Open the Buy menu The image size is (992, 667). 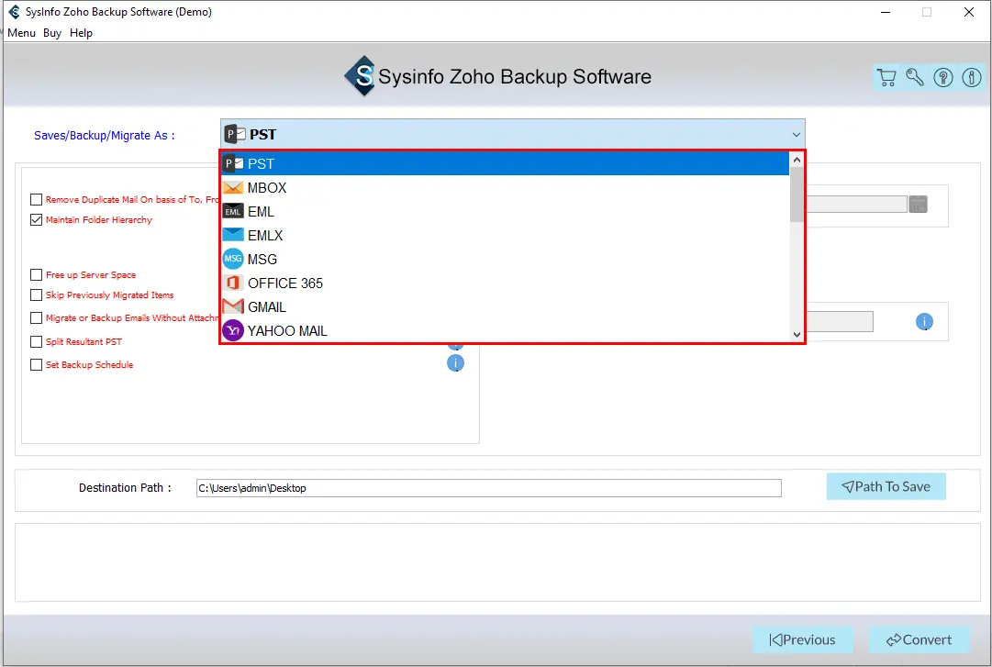coord(52,33)
